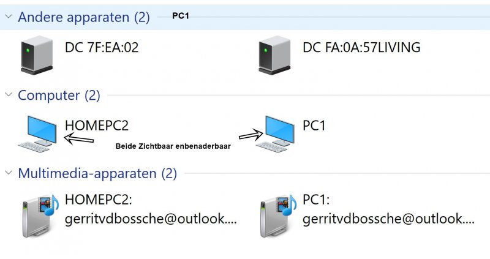
Task: Click the PC1: gerritvdbossche@outlook label
Action: (388, 210)
